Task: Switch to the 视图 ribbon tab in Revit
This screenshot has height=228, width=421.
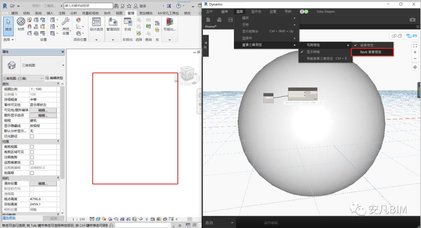Action: coord(119,13)
